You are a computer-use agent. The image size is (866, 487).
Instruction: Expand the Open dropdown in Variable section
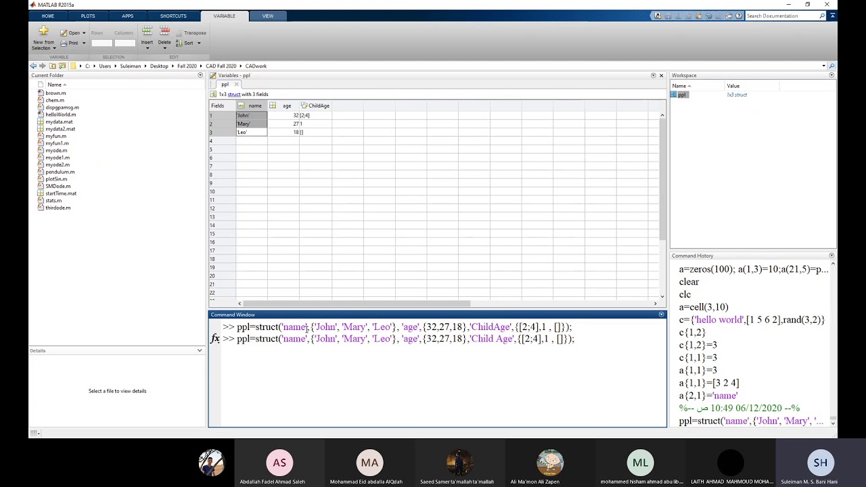pos(83,33)
